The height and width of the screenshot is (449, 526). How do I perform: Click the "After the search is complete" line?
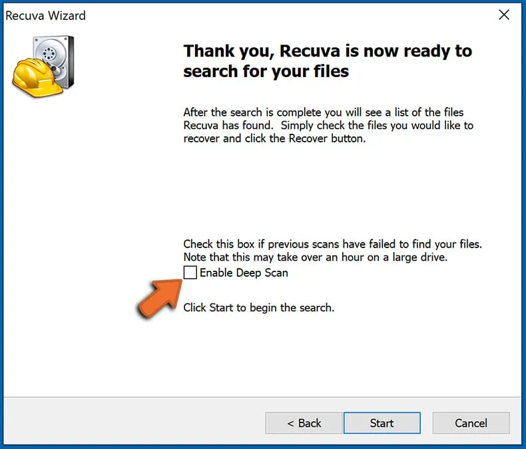coord(323,112)
